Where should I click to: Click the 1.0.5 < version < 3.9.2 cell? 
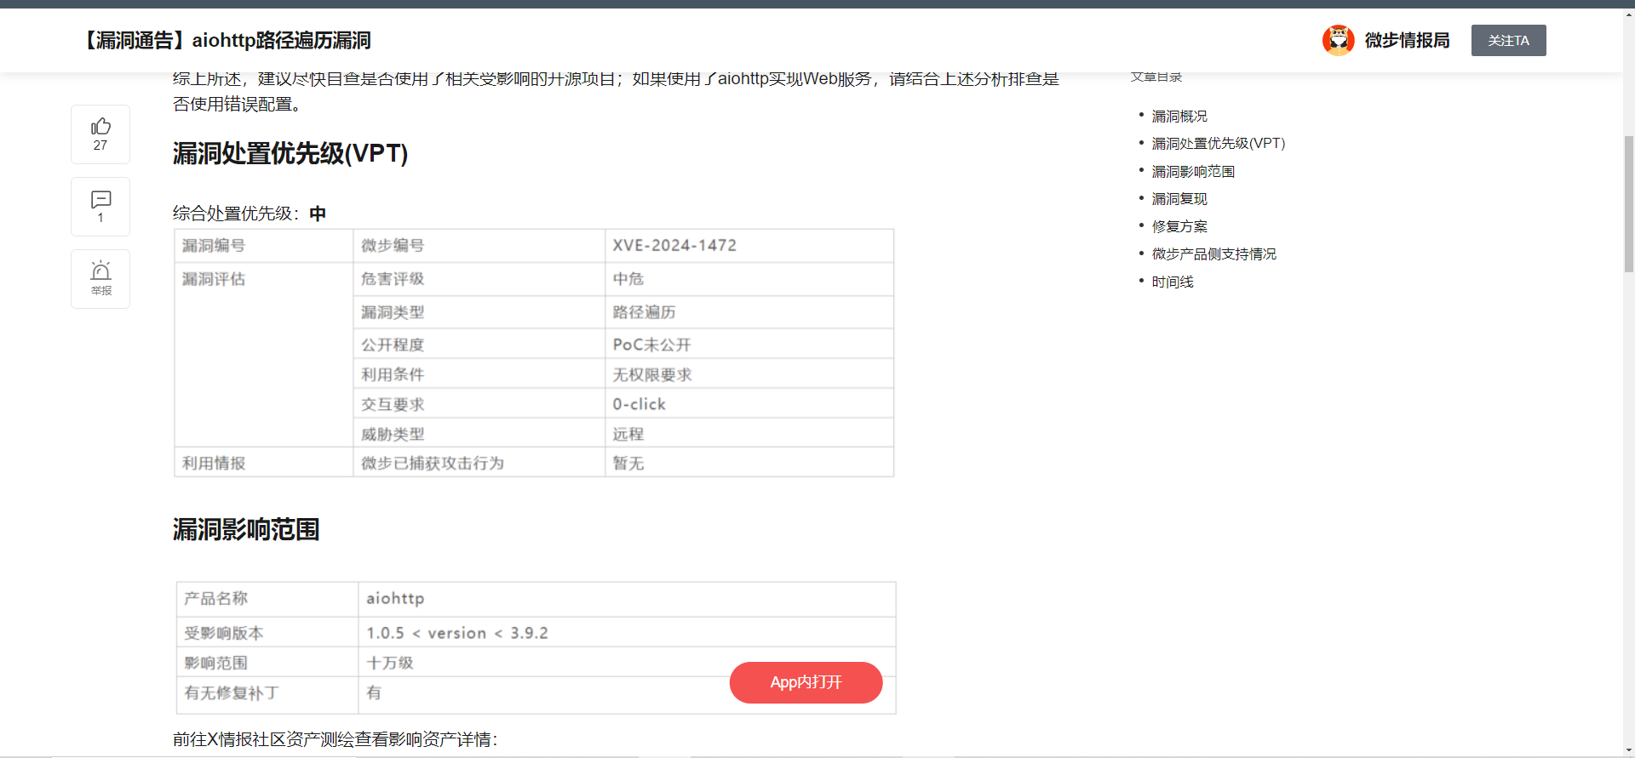627,632
